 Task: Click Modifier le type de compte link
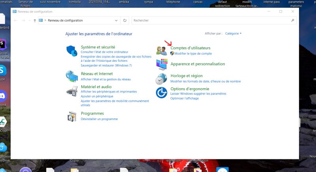pyautogui.click(x=193, y=54)
